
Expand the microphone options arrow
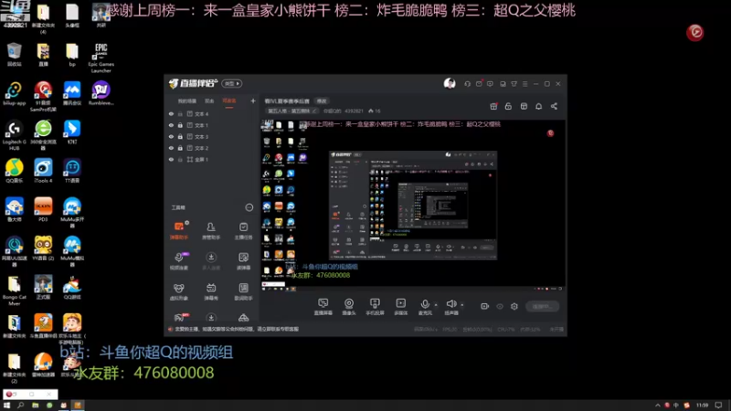tap(436, 305)
